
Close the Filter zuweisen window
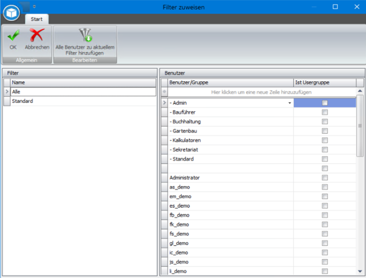click(357, 7)
